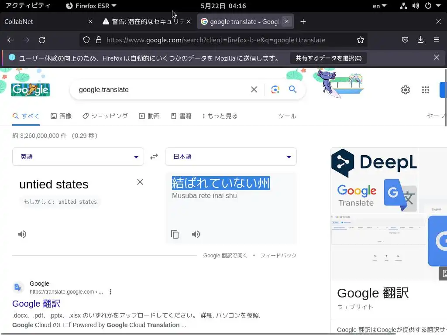Clear the 'untied states' source text
Image resolution: width=447 pixels, height=335 pixels.
140,182
